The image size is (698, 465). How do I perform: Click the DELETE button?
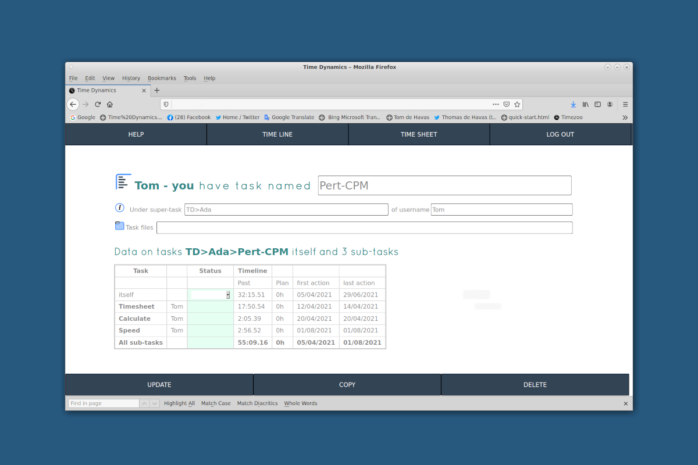(x=535, y=385)
